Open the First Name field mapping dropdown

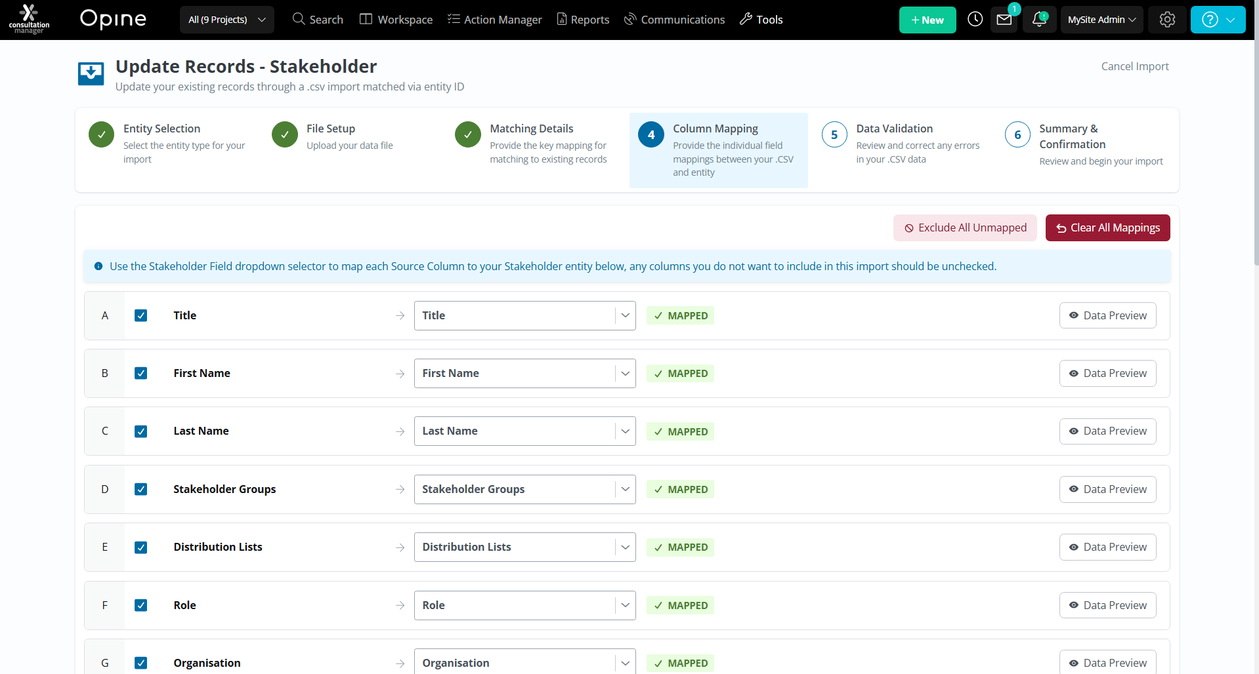525,373
